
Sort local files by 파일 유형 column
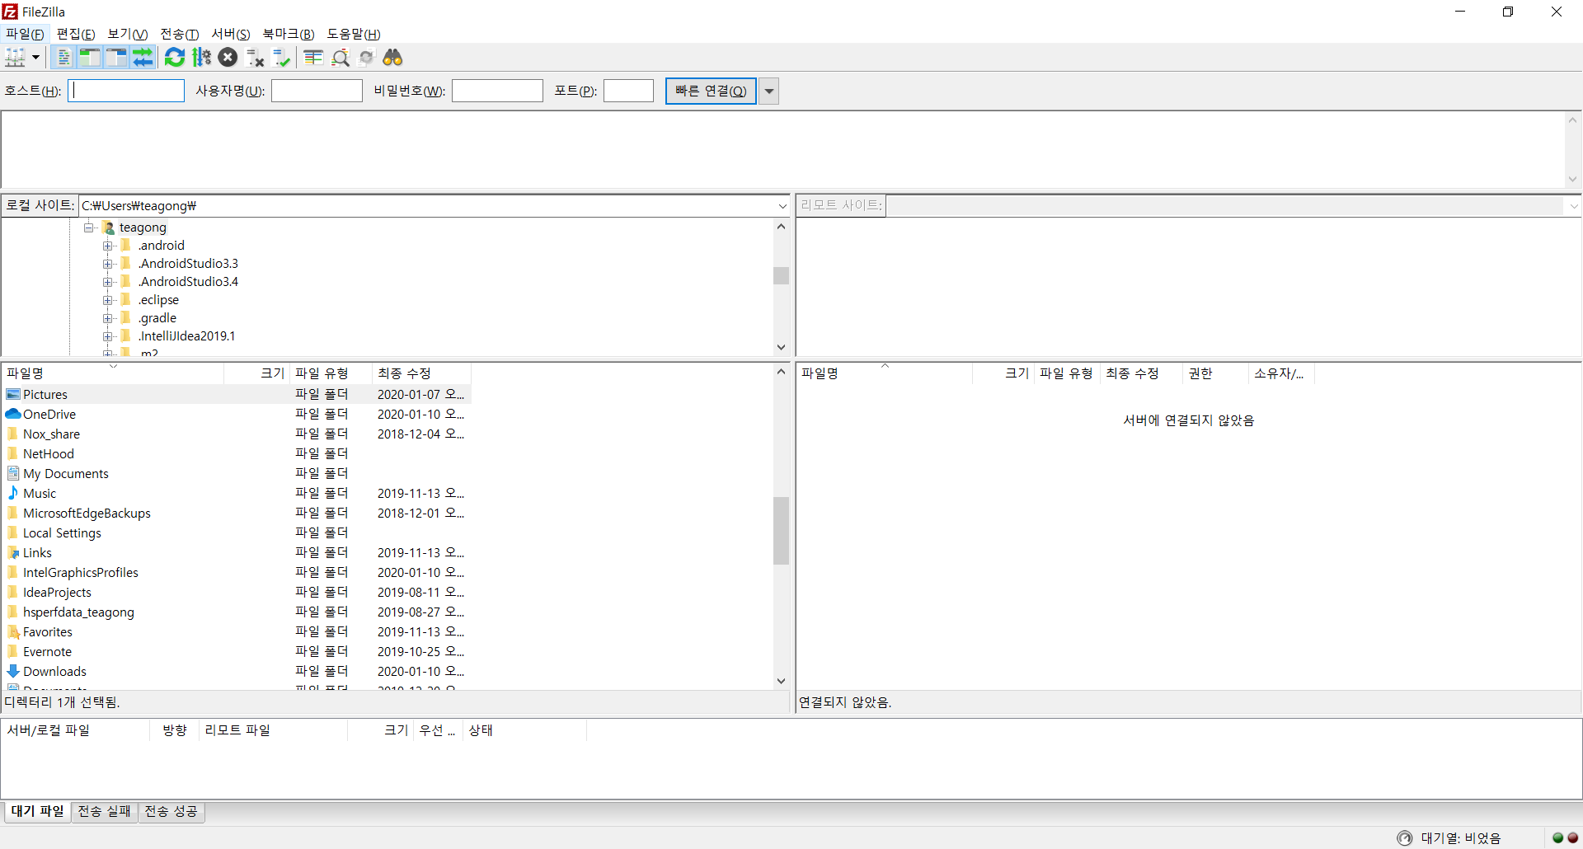click(x=331, y=373)
